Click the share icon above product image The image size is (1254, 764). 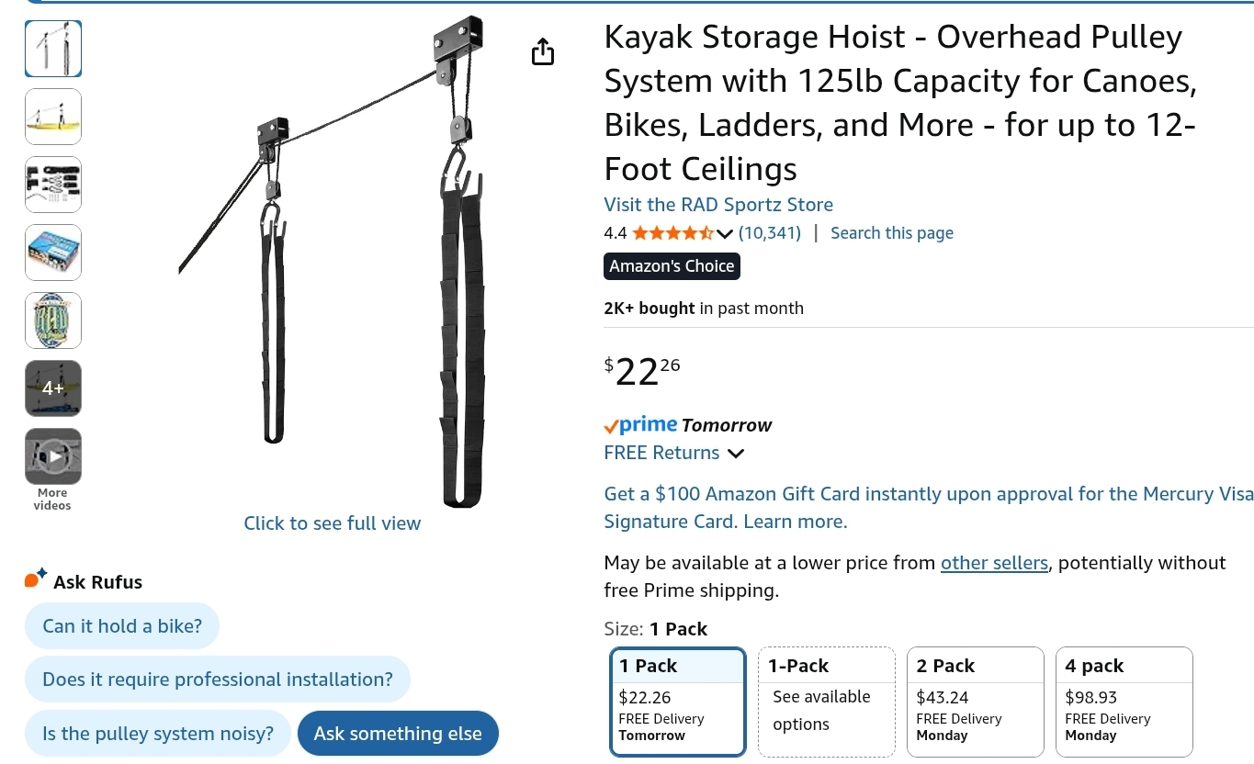coord(543,52)
